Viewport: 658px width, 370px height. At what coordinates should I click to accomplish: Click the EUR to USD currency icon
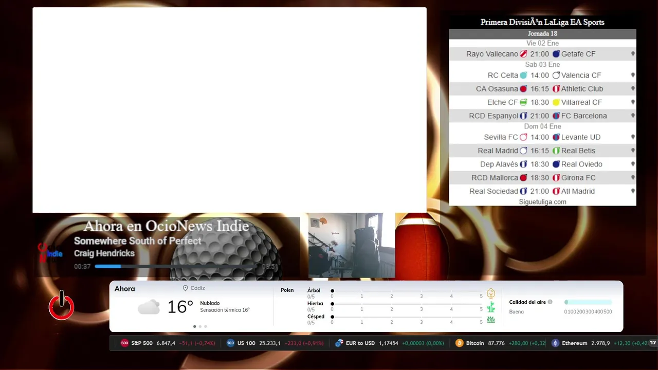point(339,343)
